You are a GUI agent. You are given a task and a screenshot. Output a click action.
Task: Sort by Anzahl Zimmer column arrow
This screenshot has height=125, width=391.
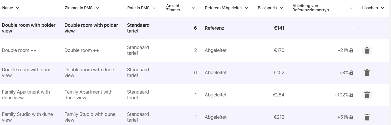click(x=194, y=8)
